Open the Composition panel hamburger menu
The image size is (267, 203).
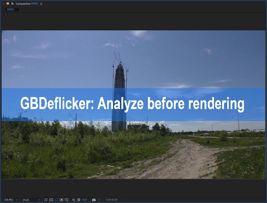click(41, 4)
